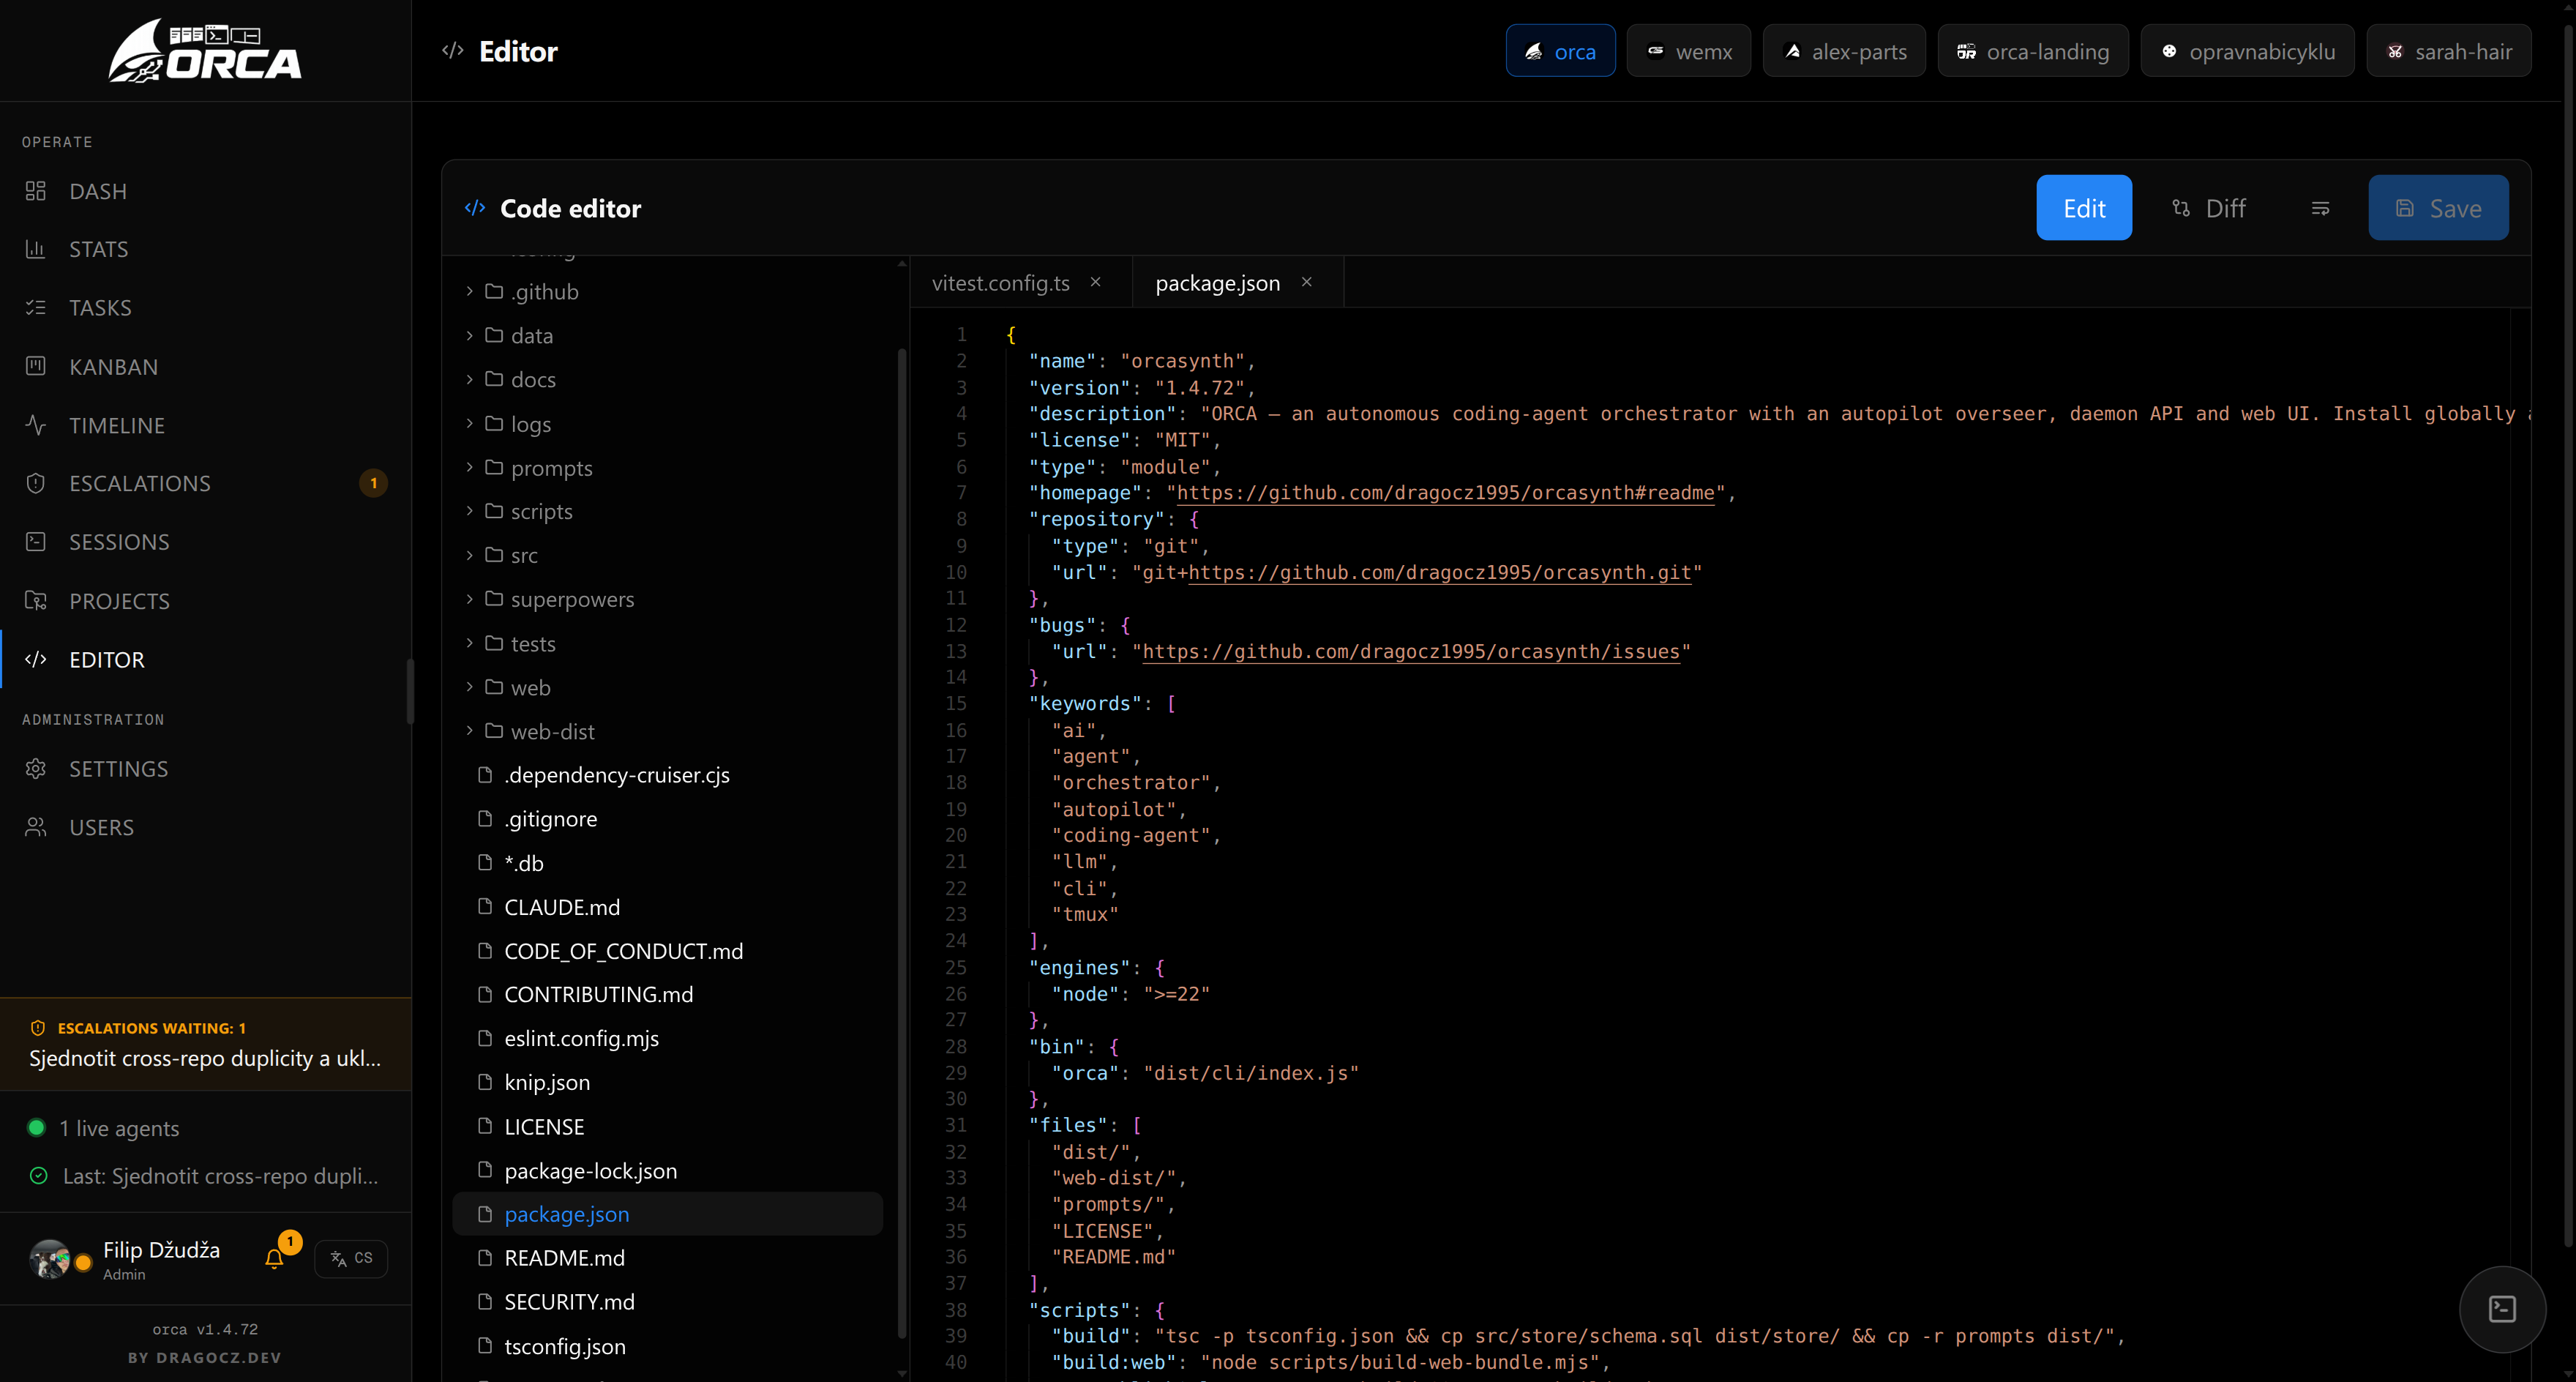Click the tsconfig.json file icon

[x=485, y=1346]
